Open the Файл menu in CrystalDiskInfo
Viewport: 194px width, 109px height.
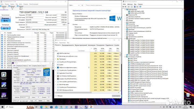point(2,4)
